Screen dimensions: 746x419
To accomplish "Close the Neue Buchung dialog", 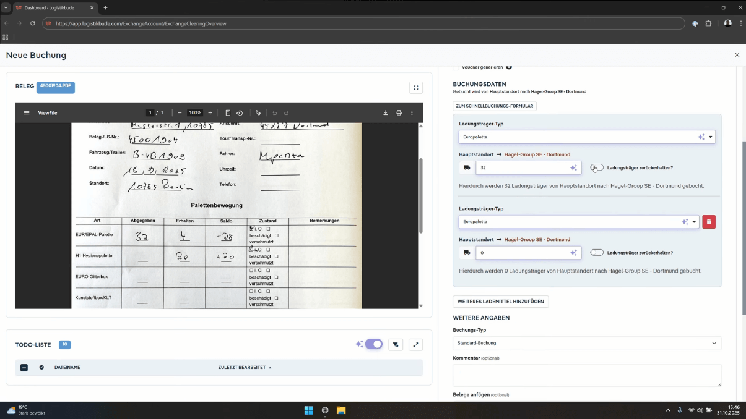I will tap(737, 55).
